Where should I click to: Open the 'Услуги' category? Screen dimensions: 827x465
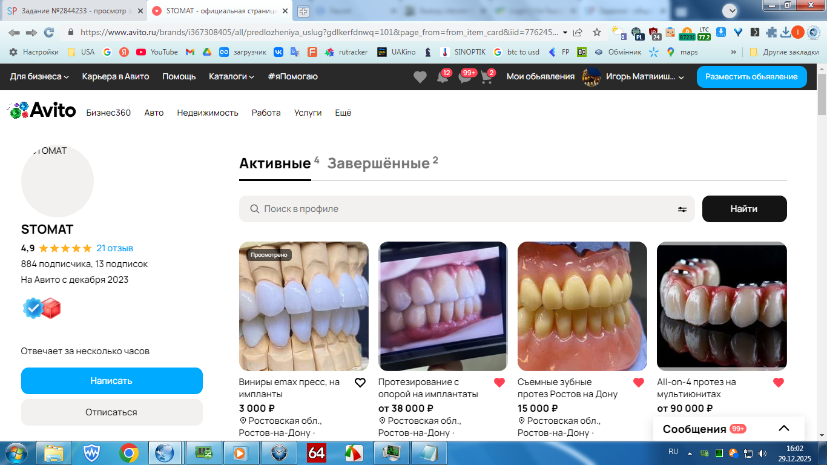[x=308, y=113]
